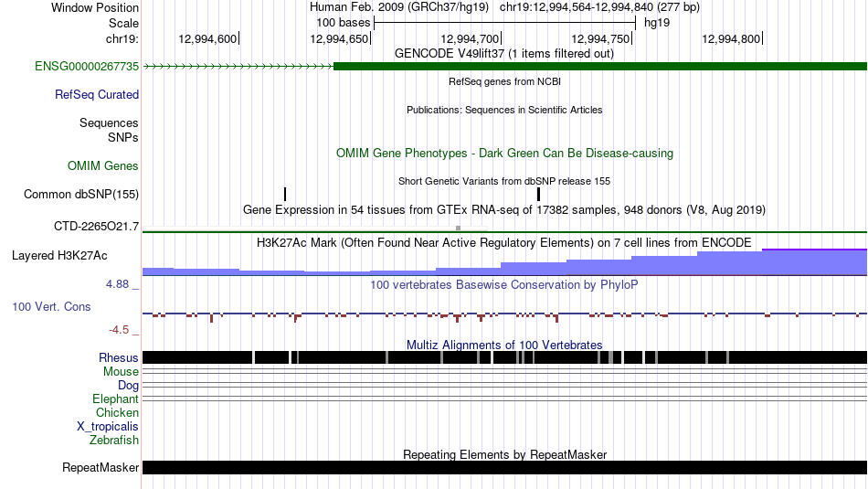The image size is (868, 489).
Task: Click the 12,994,800 ruler coordinate
Action: (x=731, y=38)
